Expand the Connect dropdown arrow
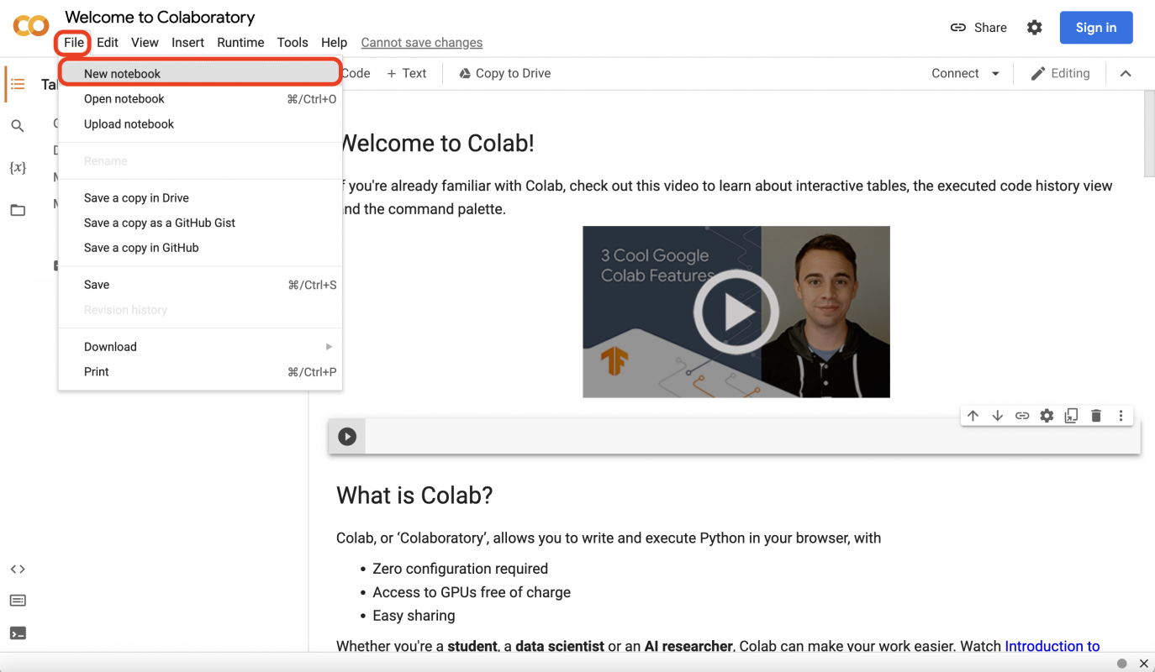The width and height of the screenshot is (1155, 672). pyautogui.click(x=996, y=74)
